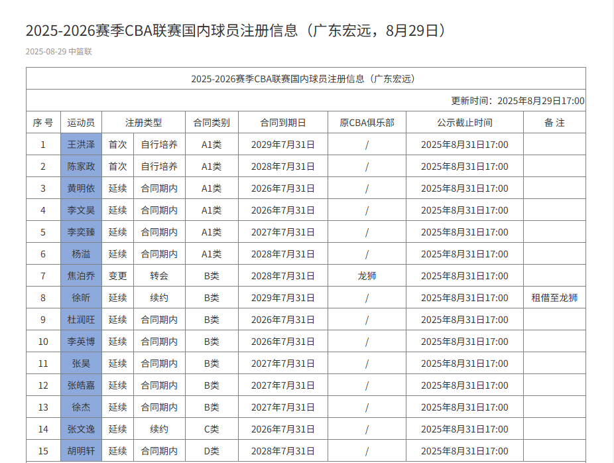Viewport: 614px width, 463px height.
Task: Click 2026年7月31日 in 李文昊 row
Action: [x=282, y=210]
